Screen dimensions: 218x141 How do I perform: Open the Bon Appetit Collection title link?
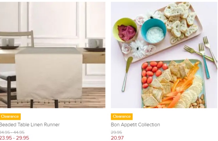click(x=135, y=125)
